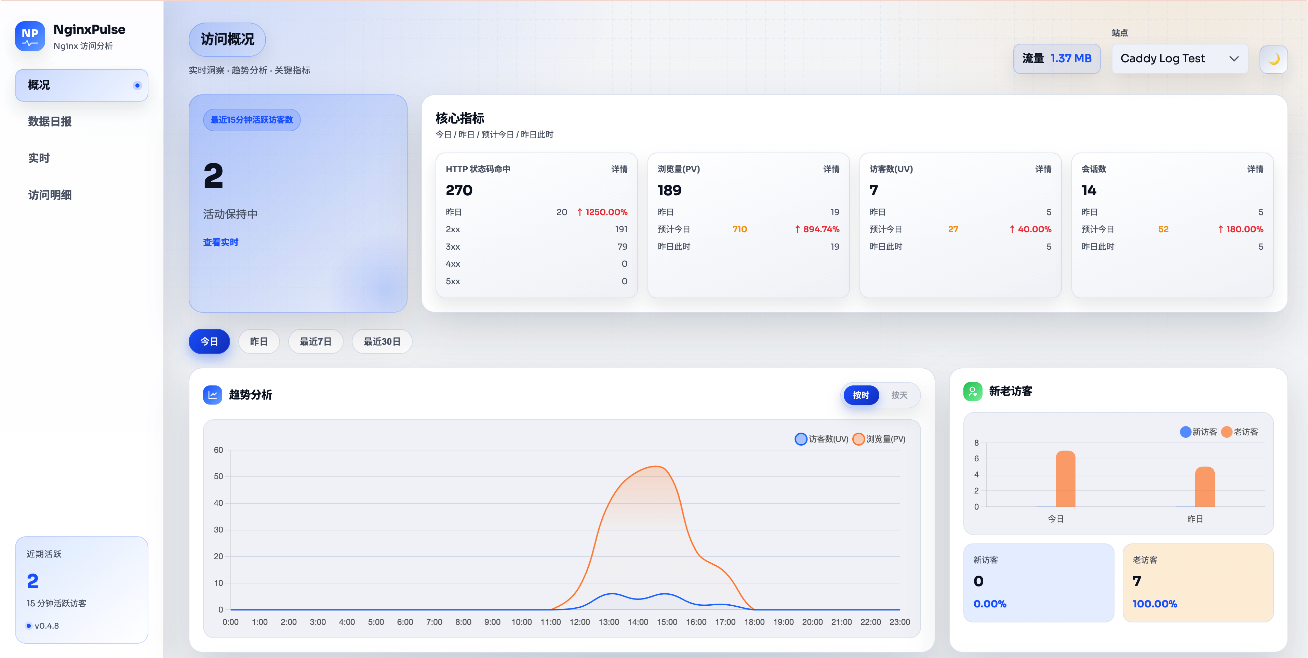Screen dimensions: 1308x658
Task: Switch the trend chart to 按时 view
Action: (x=860, y=395)
